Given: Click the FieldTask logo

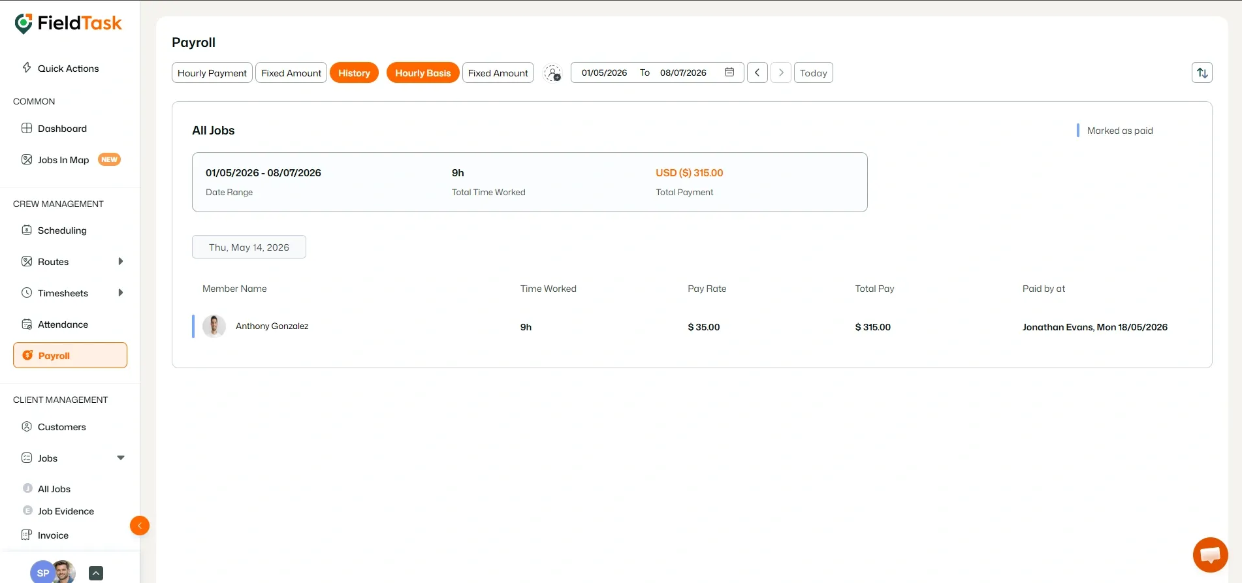Looking at the screenshot, I should 68,23.
